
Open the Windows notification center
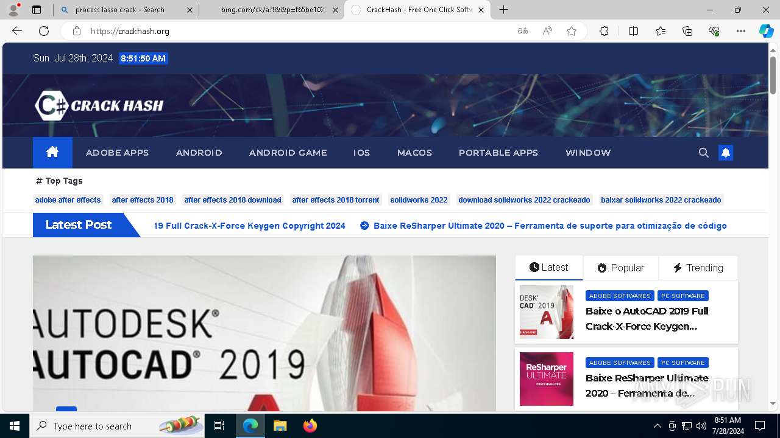(760, 426)
